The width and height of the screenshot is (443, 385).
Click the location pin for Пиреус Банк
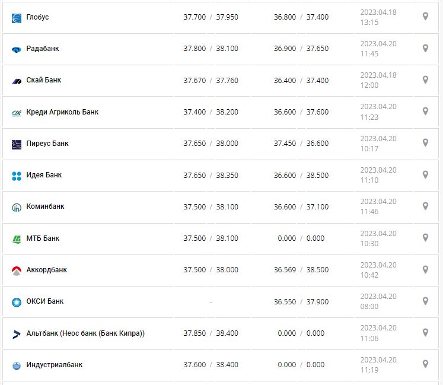(425, 142)
